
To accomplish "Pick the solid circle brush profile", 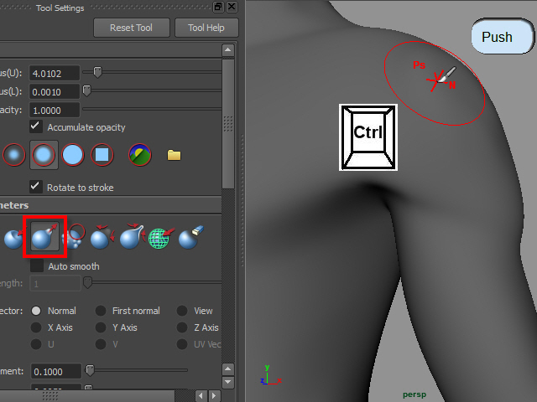I will click(x=73, y=154).
